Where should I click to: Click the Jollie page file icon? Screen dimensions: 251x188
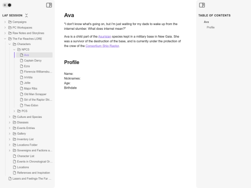21,83
